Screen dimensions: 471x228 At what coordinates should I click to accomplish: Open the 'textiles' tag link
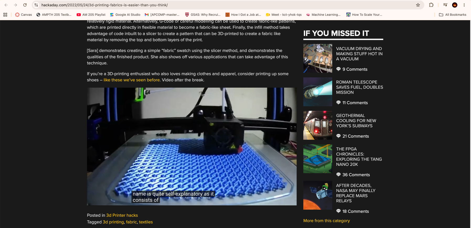coord(146,222)
